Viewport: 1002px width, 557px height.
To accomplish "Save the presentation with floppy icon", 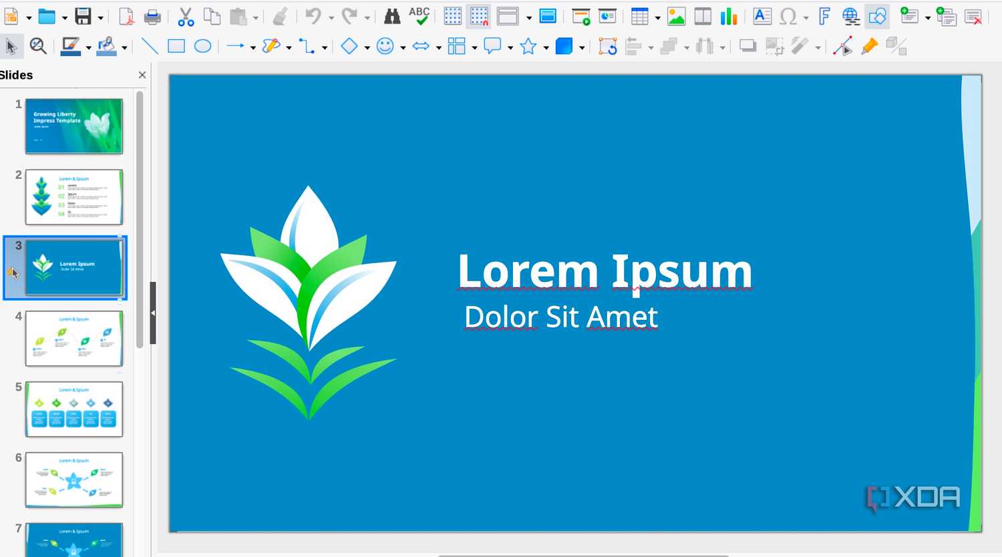I will coord(83,16).
